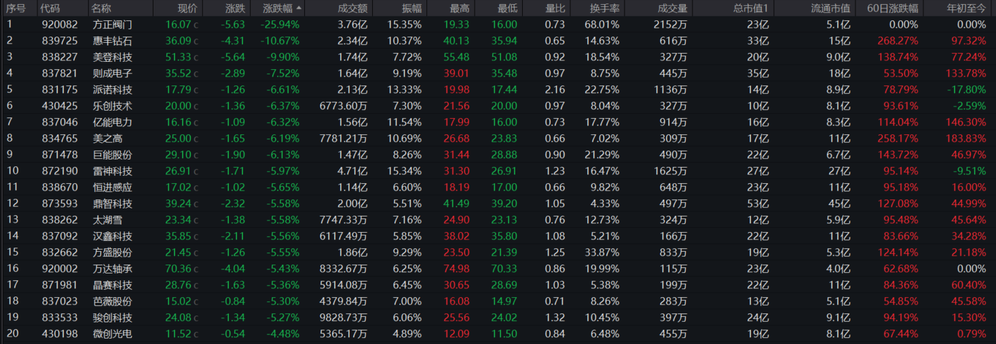Sort by 量比 column header
The width and height of the screenshot is (996, 344).
[555, 8]
